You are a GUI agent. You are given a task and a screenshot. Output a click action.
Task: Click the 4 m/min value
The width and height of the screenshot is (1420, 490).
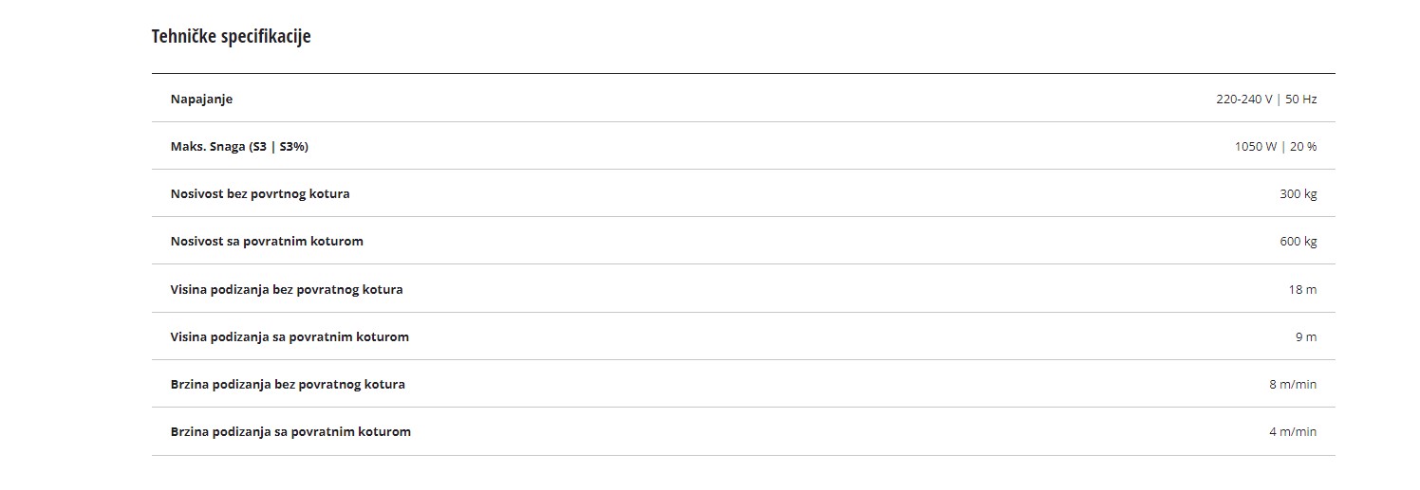tap(1293, 432)
